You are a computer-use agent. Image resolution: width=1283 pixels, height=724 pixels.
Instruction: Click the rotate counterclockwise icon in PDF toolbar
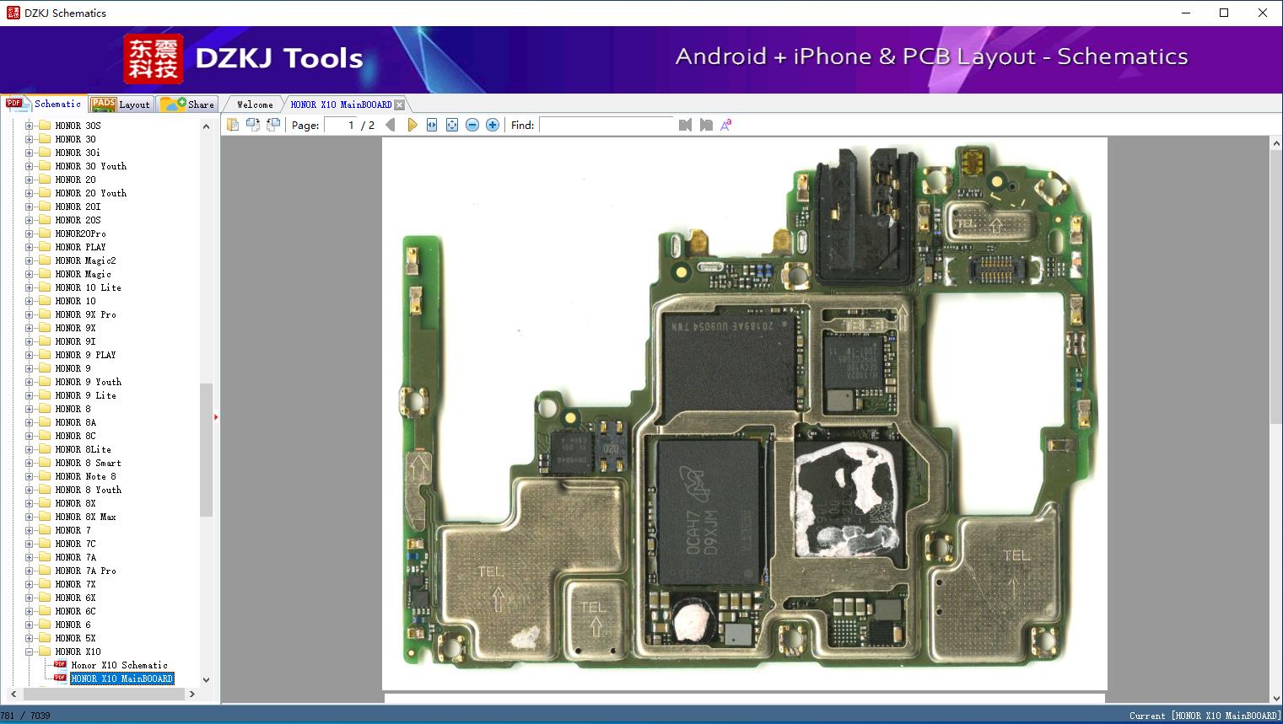pos(253,125)
